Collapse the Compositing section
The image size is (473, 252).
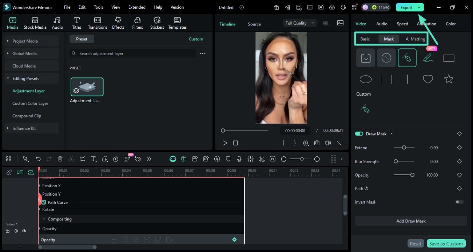[44, 219]
